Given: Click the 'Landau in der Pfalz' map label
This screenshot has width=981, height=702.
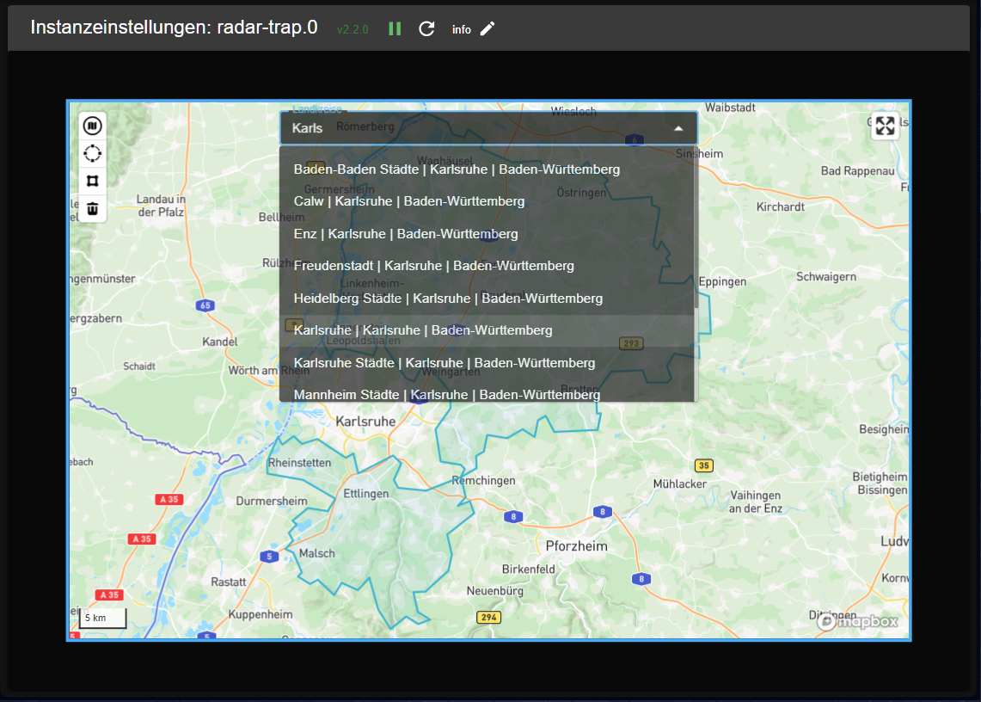Looking at the screenshot, I should click(x=162, y=206).
